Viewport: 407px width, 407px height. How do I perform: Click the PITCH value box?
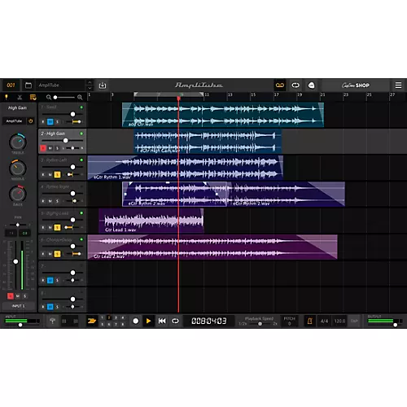click(x=289, y=321)
